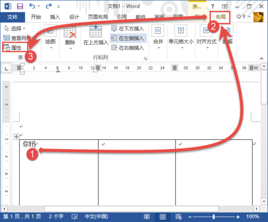Click the horizontal scrollbar left arrow
This screenshot has height=222, width=268.
tap(4, 209)
